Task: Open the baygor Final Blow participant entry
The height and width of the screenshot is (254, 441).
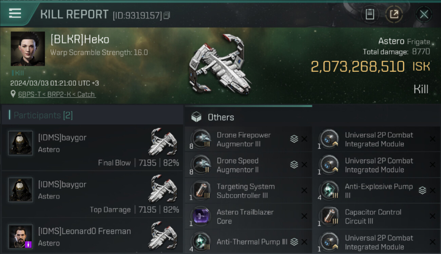Action: [92, 148]
